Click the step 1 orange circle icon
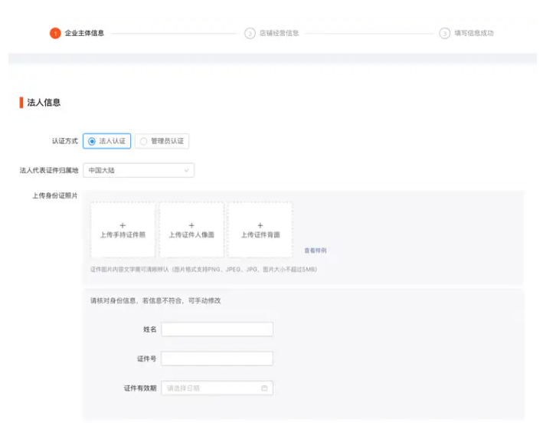The width and height of the screenshot is (556, 423). 55,34
